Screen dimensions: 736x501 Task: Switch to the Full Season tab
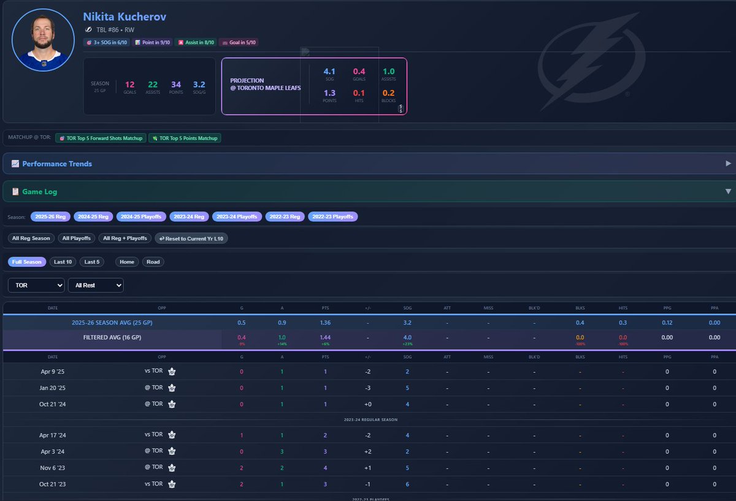tap(27, 262)
